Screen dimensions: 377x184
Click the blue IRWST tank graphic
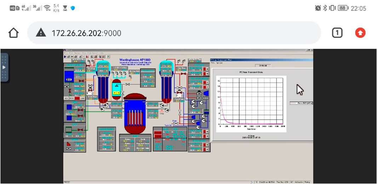click(69, 77)
